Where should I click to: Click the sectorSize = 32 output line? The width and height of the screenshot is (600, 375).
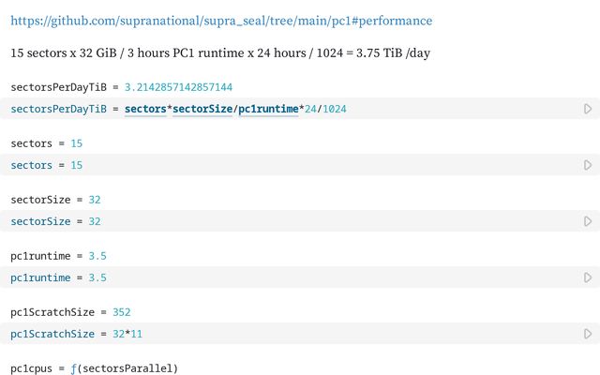54,200
